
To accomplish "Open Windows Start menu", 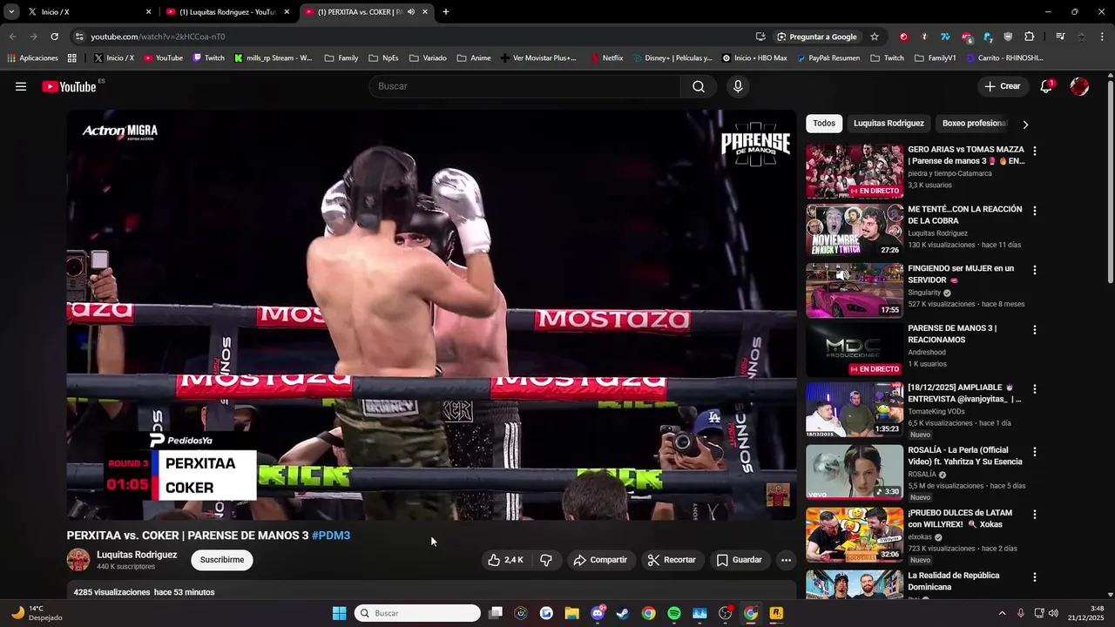I will pyautogui.click(x=339, y=613).
